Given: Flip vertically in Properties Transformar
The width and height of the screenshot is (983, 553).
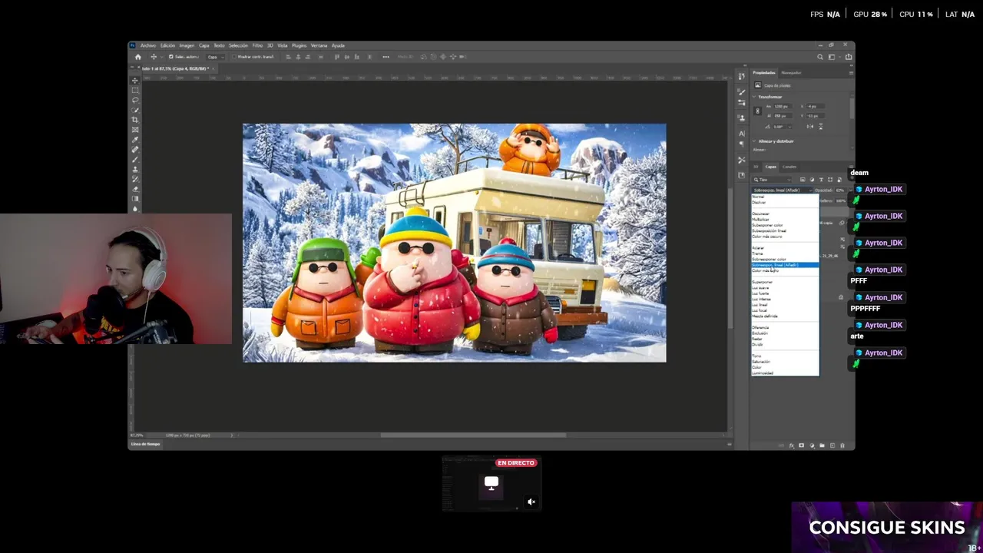Looking at the screenshot, I should (x=820, y=127).
